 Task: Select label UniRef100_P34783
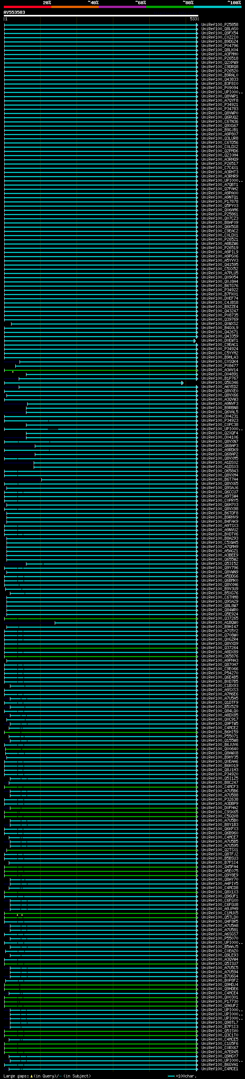pos(219,109)
